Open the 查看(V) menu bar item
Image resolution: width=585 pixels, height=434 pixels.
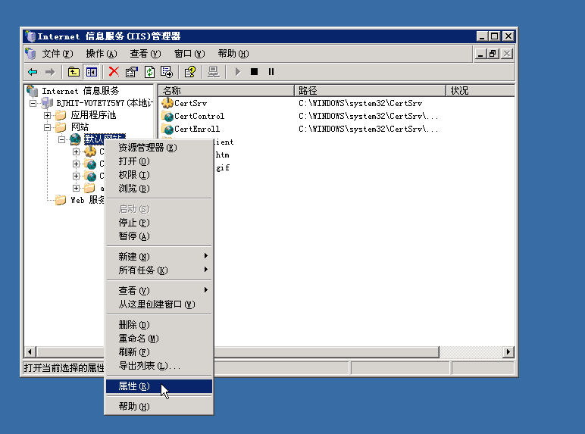(145, 54)
